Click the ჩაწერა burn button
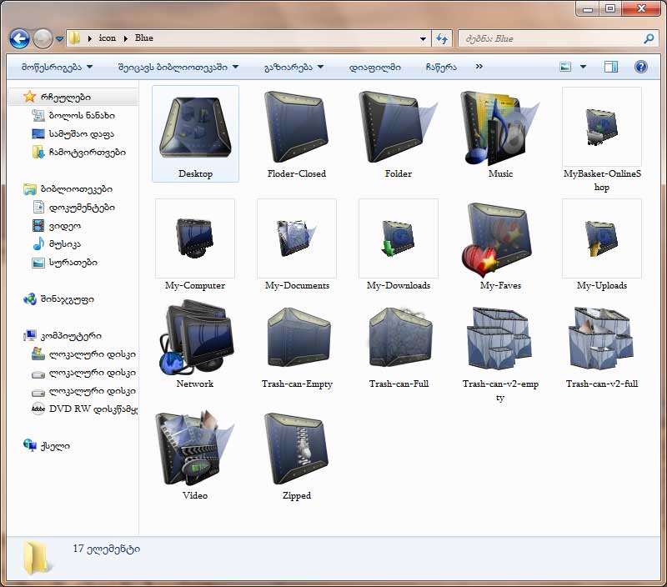The width and height of the screenshot is (667, 587). click(441, 67)
